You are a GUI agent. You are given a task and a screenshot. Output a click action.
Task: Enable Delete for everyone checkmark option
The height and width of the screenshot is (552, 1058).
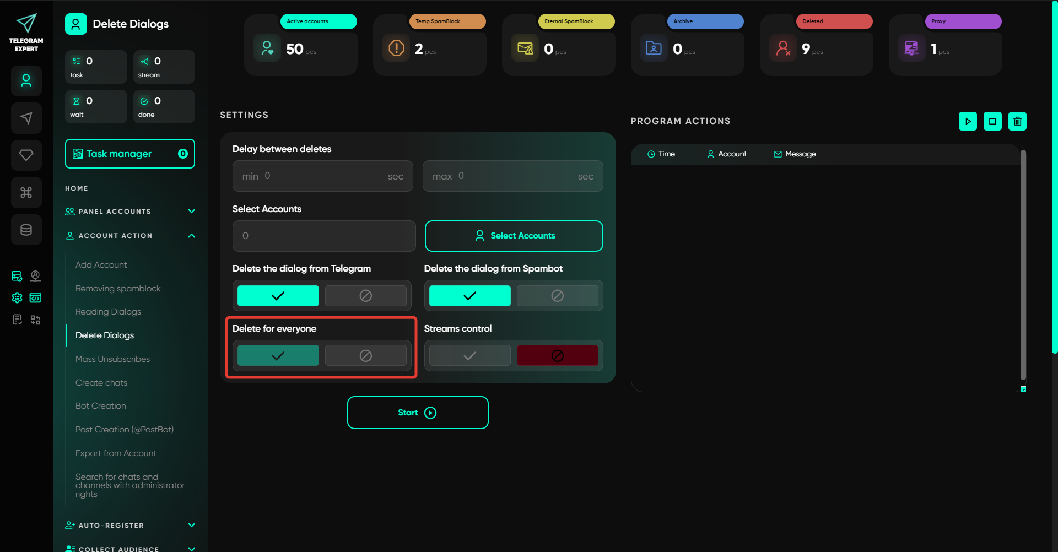point(278,356)
